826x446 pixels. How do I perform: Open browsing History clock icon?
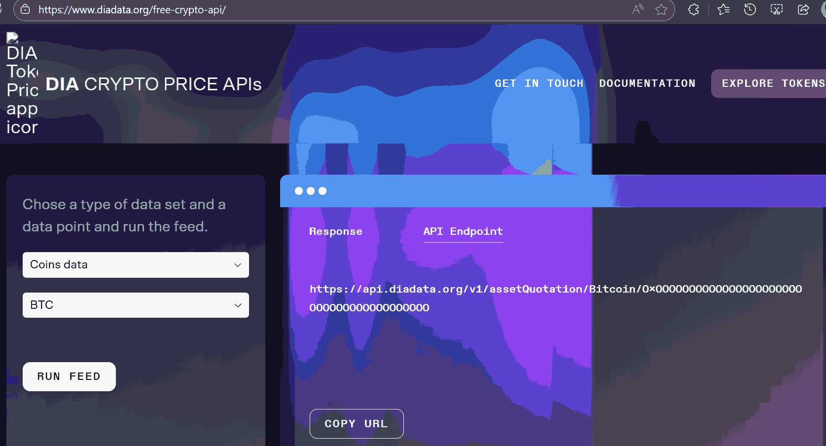click(x=750, y=9)
